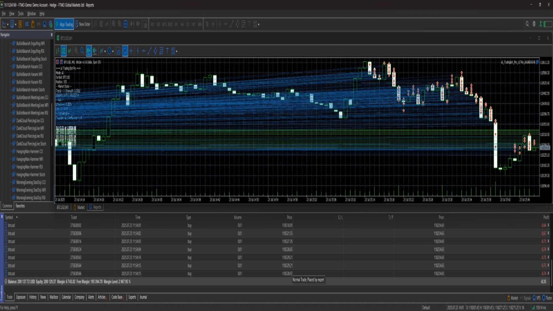
Task: Click the search magnifier icon at top right
Action: point(527,24)
